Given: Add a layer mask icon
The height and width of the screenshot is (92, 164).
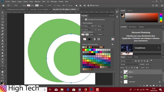Looking at the screenshot, I should 147,86.
